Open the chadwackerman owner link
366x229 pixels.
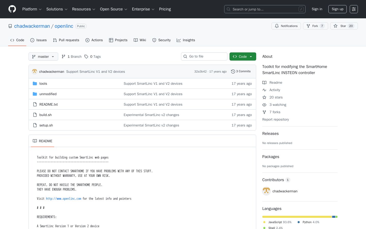pos(32,26)
